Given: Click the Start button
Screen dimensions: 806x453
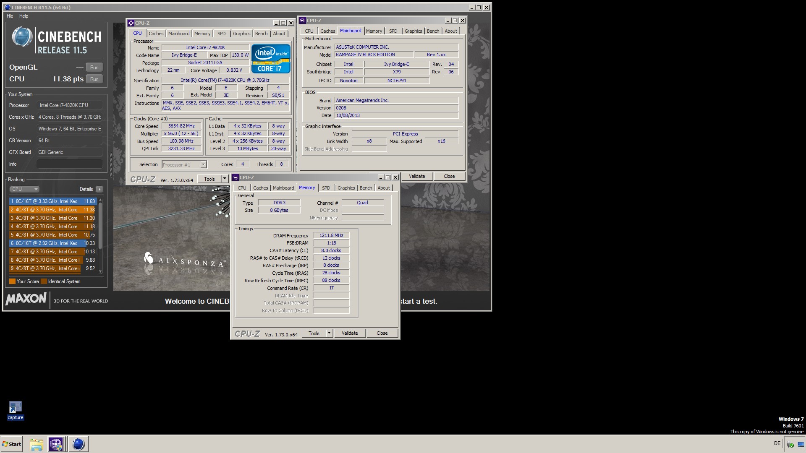Looking at the screenshot, I should pos(11,444).
